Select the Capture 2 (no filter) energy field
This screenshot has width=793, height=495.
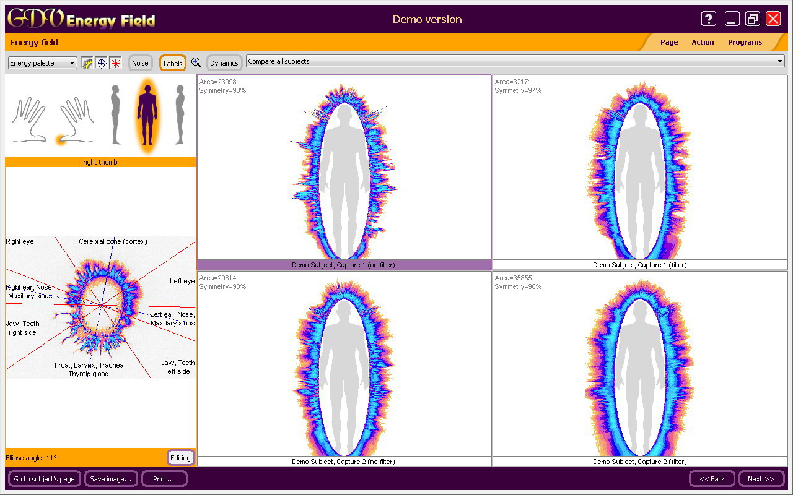(x=344, y=369)
